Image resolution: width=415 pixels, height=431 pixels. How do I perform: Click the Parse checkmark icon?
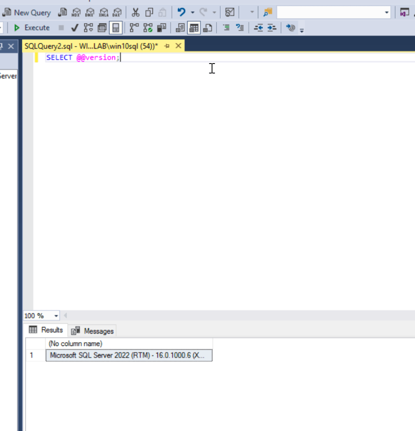(x=75, y=28)
